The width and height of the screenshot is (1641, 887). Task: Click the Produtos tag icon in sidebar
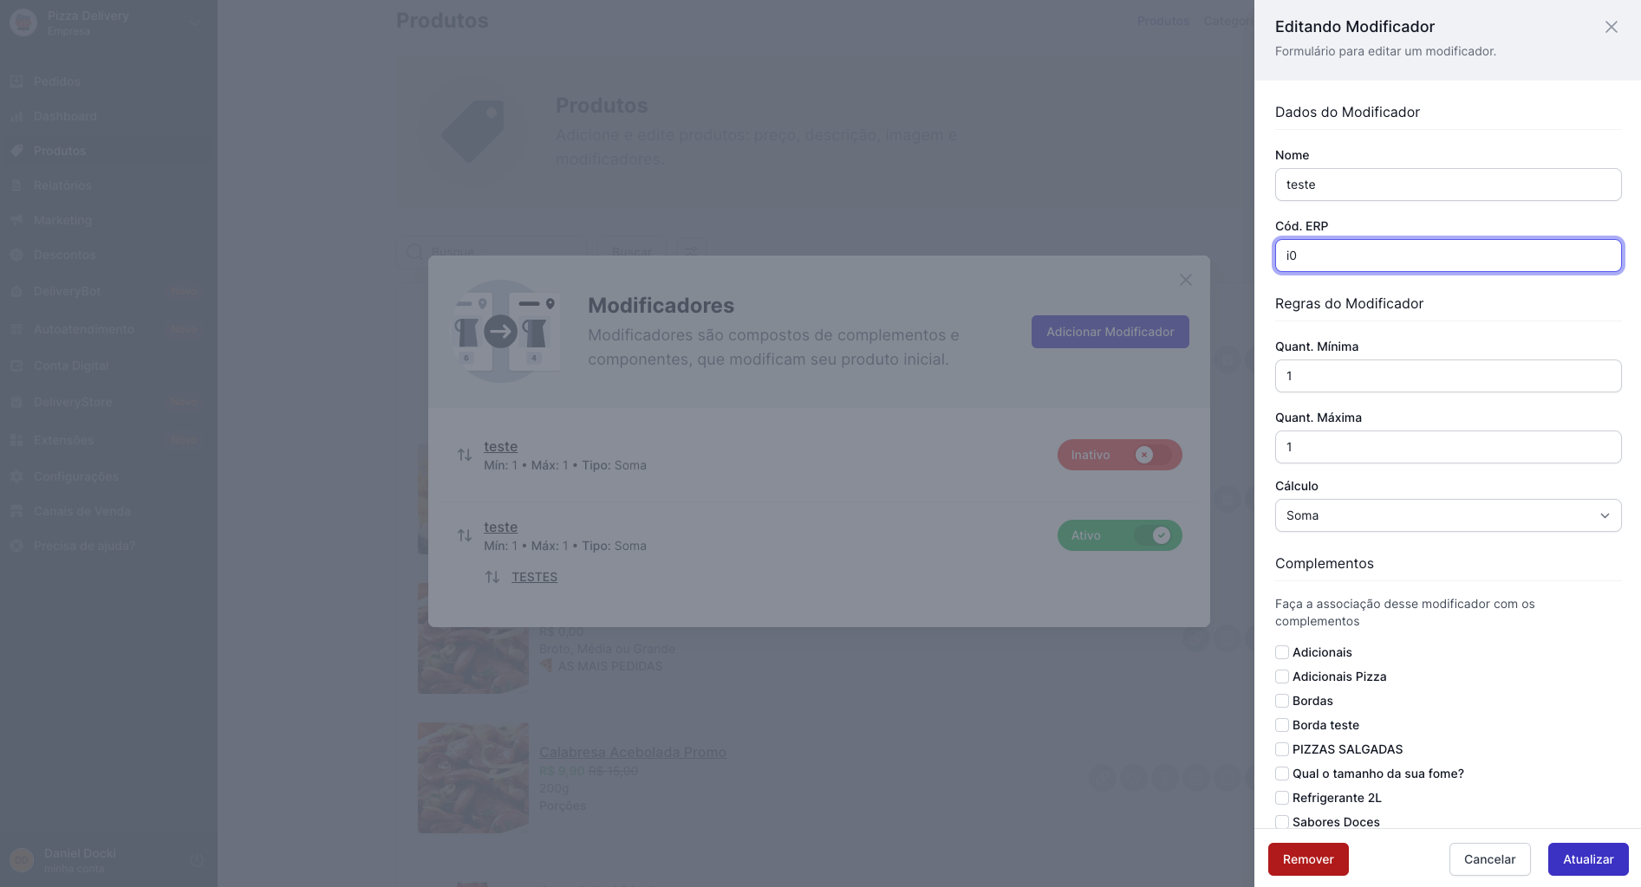pos(16,151)
